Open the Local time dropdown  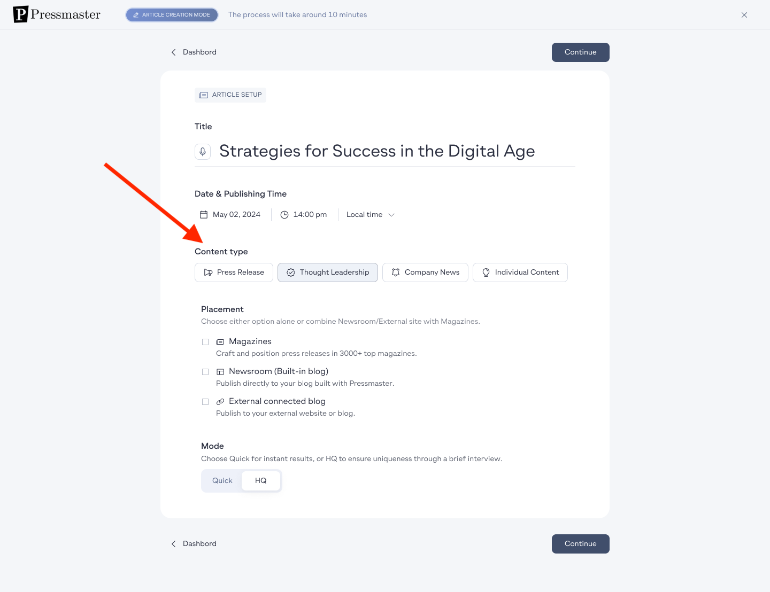(371, 215)
